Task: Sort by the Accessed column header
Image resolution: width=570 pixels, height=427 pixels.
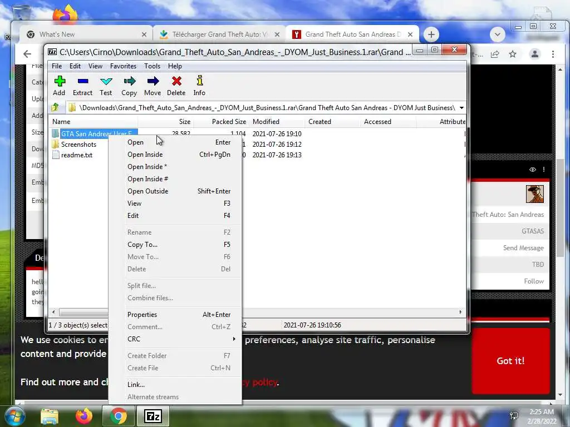Action: [389, 122]
